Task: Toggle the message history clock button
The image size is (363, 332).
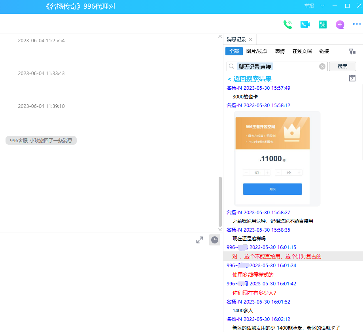Action: click(x=215, y=240)
